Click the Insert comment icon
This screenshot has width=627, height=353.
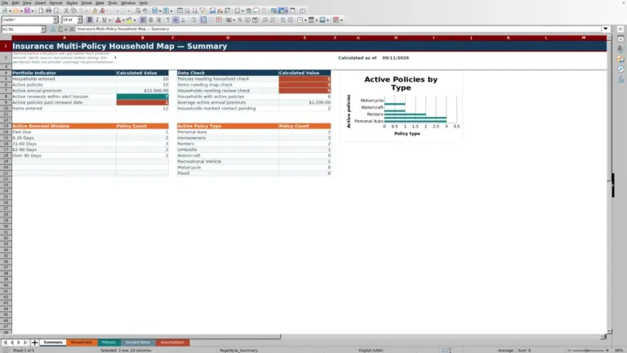tap(256, 11)
